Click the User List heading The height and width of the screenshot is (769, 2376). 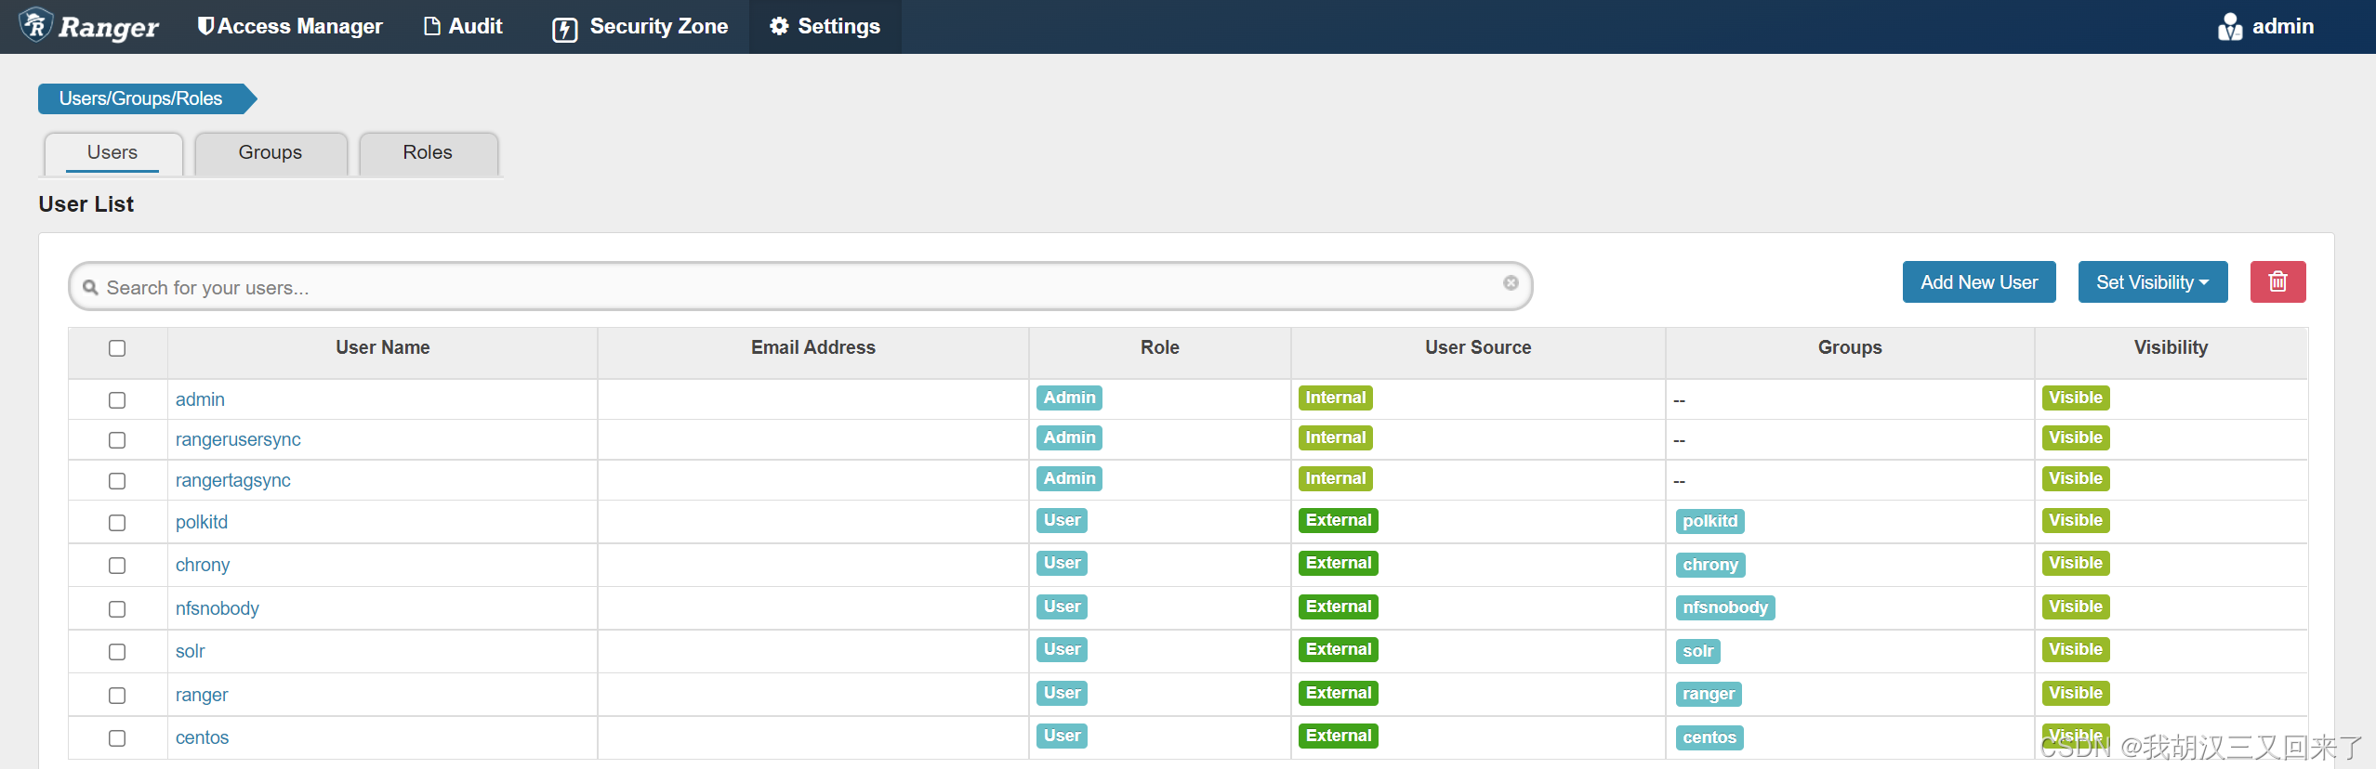(x=86, y=204)
